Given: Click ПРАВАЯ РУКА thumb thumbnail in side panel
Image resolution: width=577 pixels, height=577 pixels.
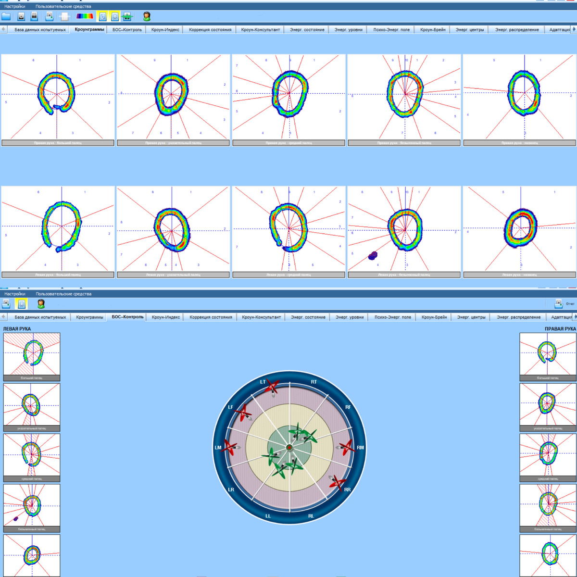Looking at the screenshot, I should tap(548, 357).
